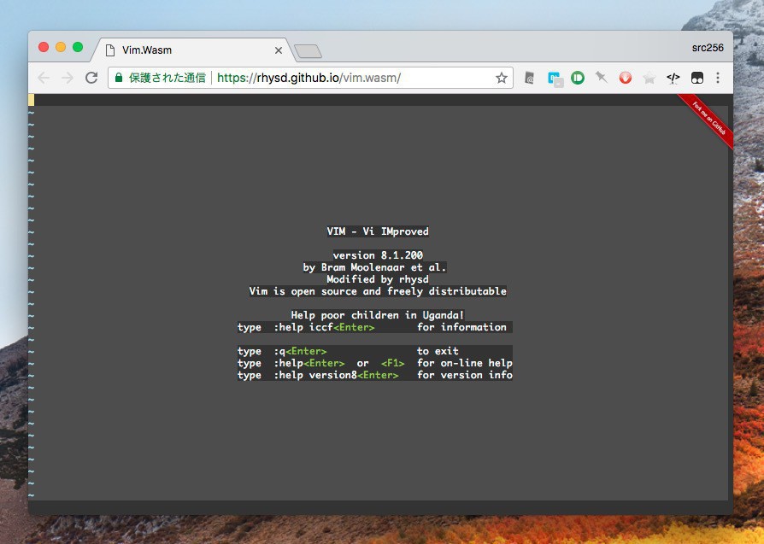Screen dimensions: 764x544
Task: Reload the Vim.Wasm page
Action: (x=91, y=78)
